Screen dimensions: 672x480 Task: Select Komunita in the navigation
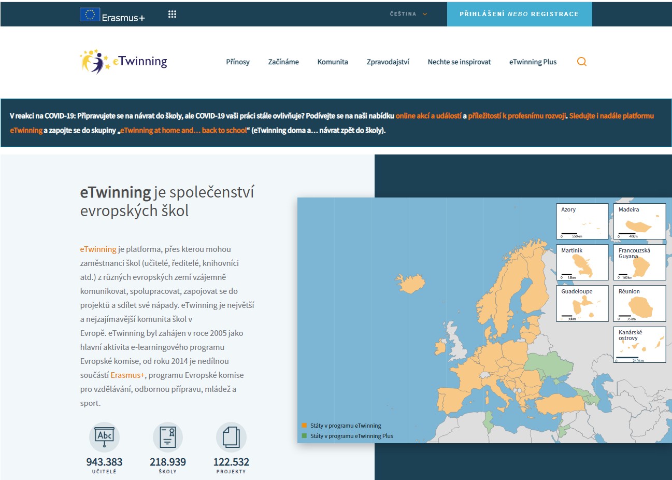[333, 62]
